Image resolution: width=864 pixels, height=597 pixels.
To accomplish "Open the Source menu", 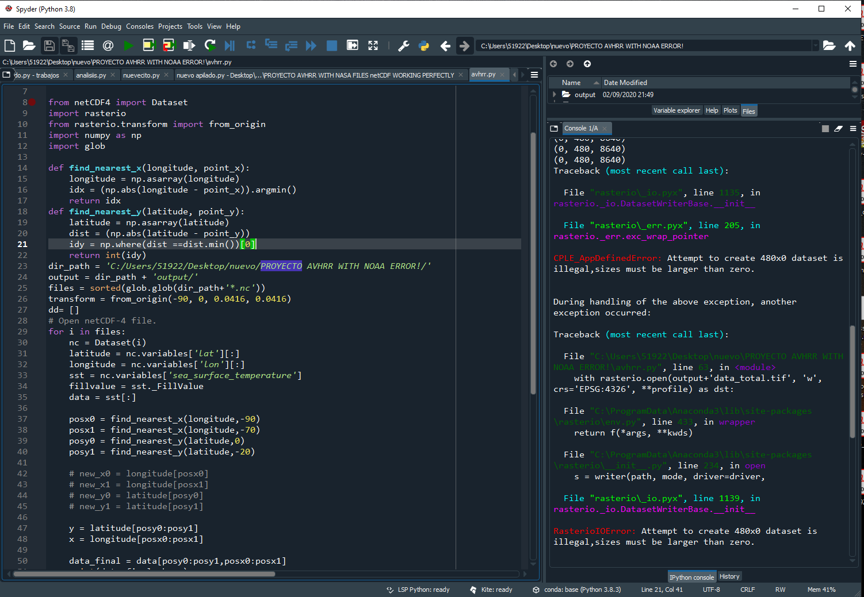I will pyautogui.click(x=70, y=26).
